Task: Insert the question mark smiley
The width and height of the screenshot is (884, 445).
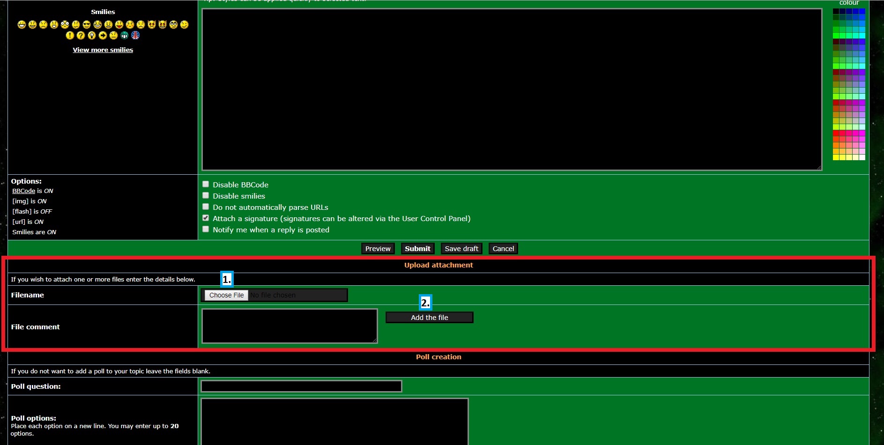Action: (81, 35)
